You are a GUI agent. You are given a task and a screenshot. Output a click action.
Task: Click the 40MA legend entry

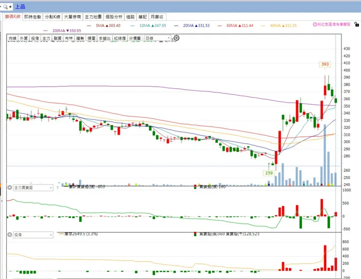pos(279,25)
